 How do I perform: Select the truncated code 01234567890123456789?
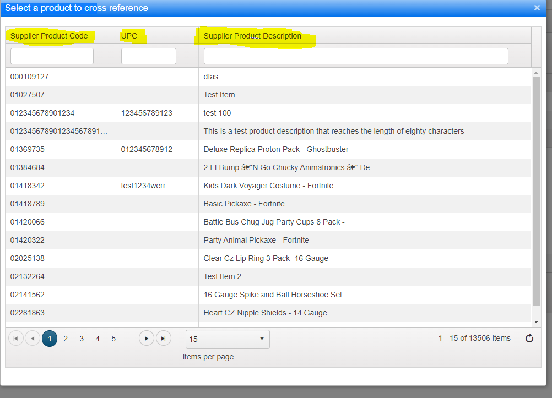[59, 131]
